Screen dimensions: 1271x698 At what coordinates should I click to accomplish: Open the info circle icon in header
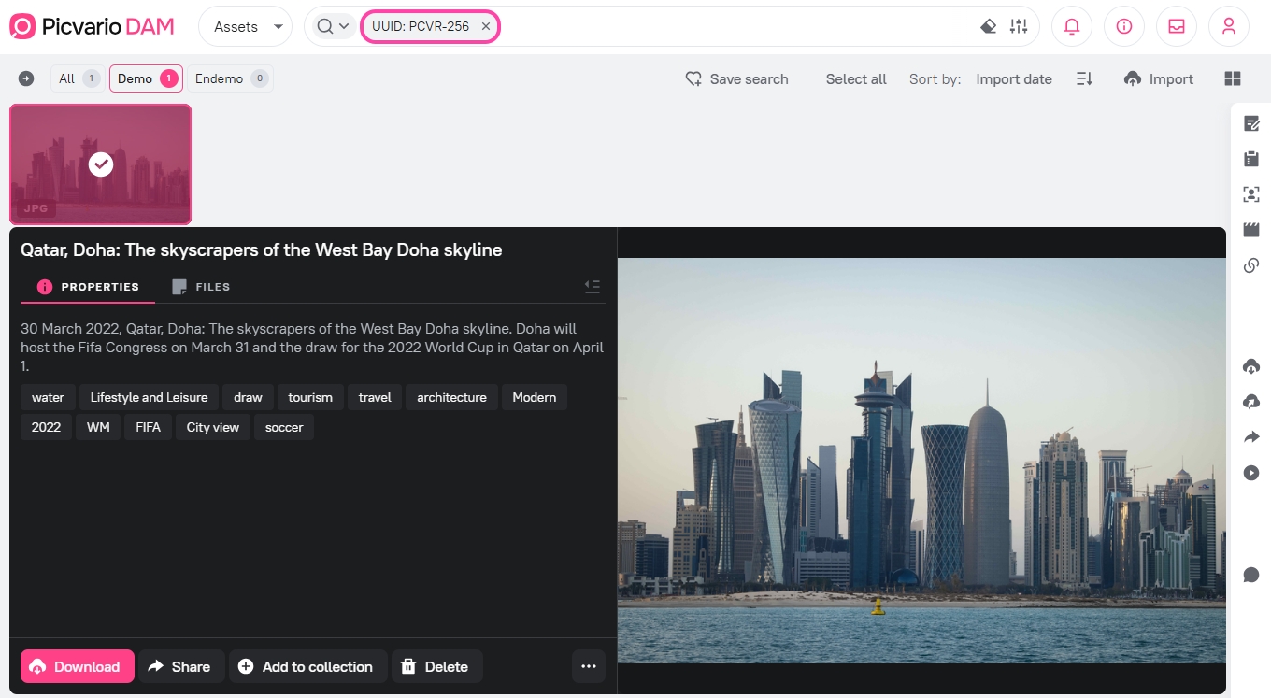1124,26
